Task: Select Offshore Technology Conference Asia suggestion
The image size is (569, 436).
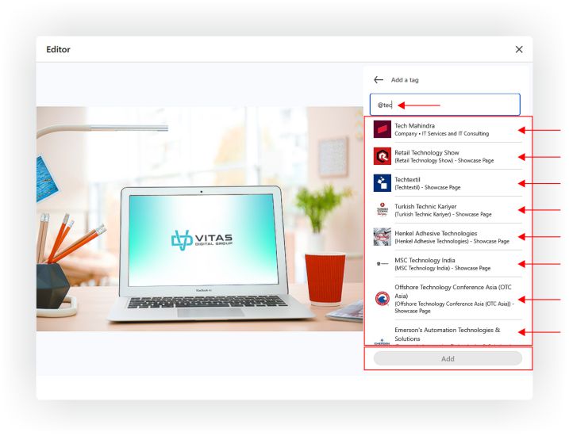Action: [448, 299]
